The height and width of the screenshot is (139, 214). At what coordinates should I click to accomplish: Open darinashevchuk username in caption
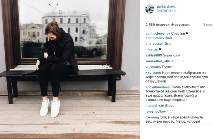(x=158, y=33)
